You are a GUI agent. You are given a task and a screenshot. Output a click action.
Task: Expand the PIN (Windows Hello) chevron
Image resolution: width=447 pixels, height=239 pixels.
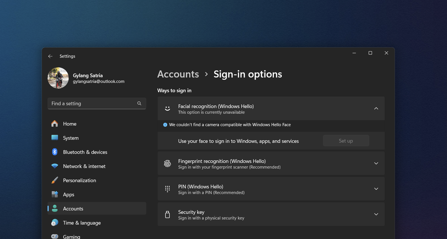pyautogui.click(x=376, y=189)
